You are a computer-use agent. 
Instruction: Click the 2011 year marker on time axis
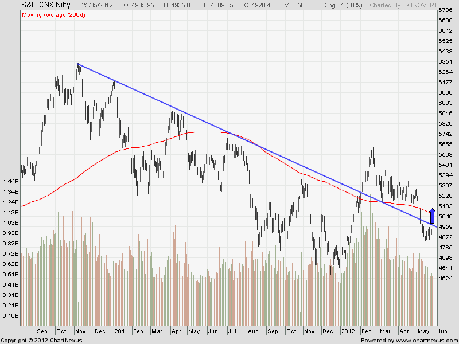tap(121, 331)
